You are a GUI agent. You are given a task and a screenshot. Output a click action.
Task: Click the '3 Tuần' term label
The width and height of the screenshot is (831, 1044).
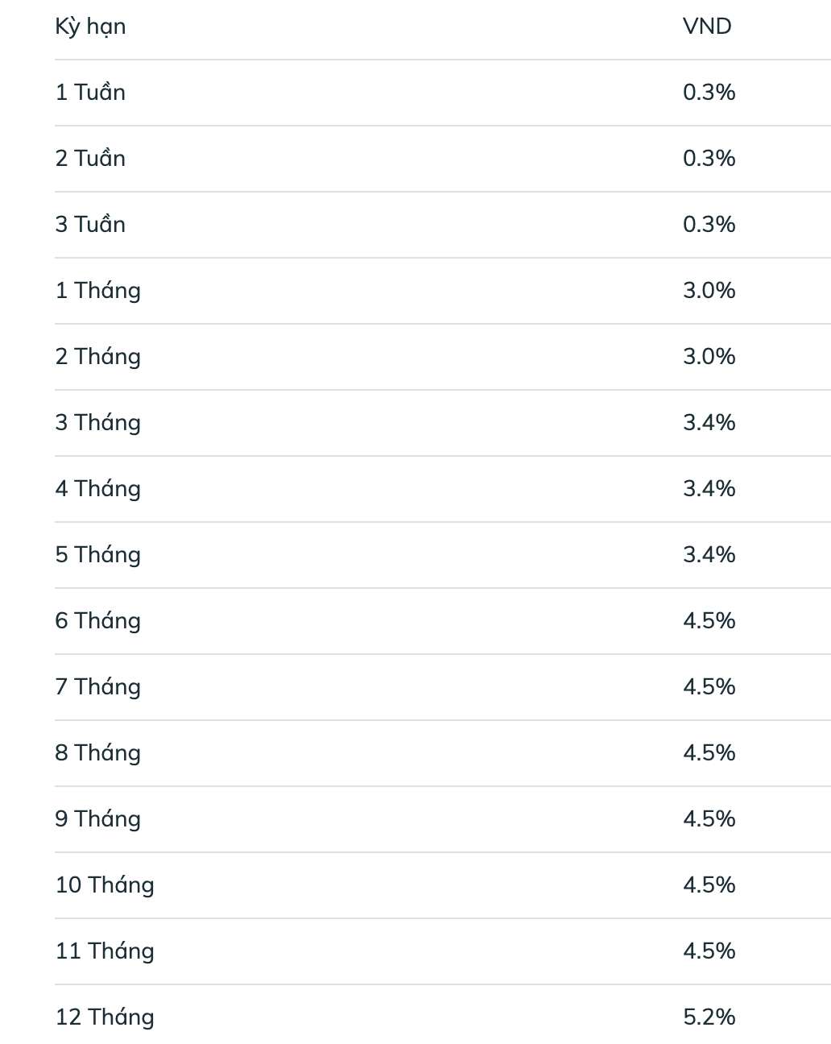coord(90,225)
